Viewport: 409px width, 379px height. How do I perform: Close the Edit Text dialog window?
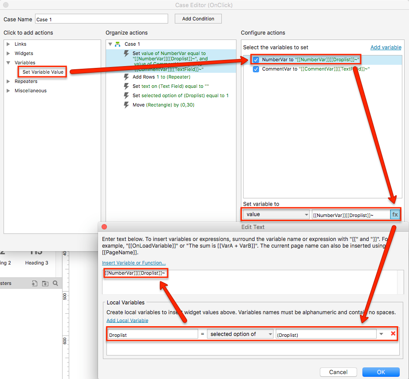105,227
